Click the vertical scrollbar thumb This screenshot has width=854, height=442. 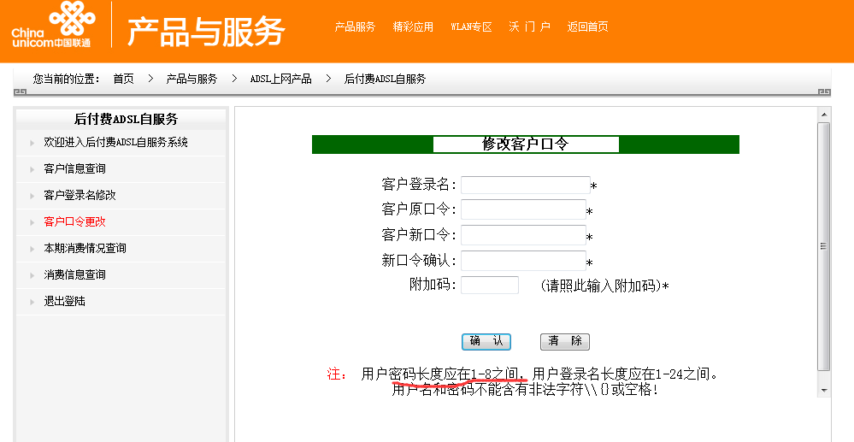pyautogui.click(x=823, y=246)
